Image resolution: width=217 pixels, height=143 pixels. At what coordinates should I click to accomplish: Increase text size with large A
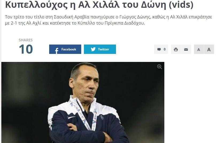[209, 49]
